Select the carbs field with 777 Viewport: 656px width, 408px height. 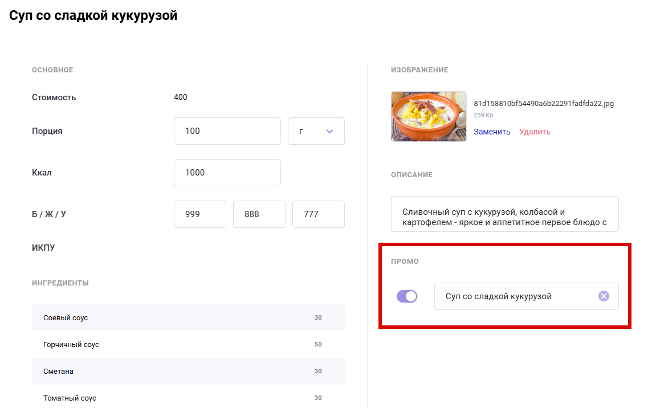pos(318,214)
